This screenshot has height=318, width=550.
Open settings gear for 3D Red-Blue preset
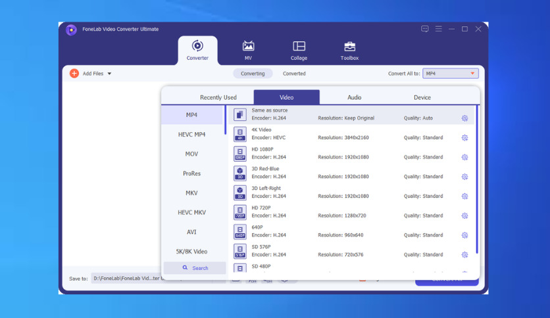464,177
